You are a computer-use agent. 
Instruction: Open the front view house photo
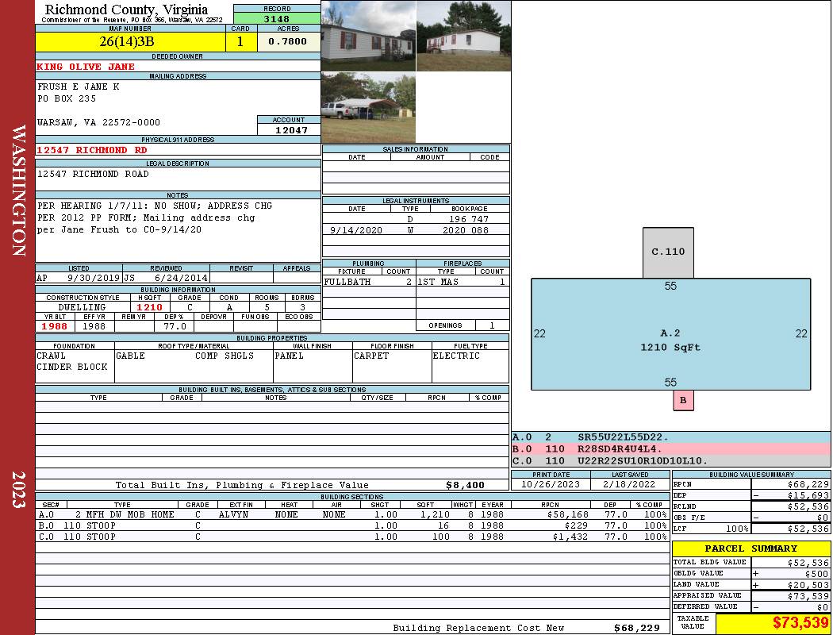pyautogui.click(x=368, y=36)
